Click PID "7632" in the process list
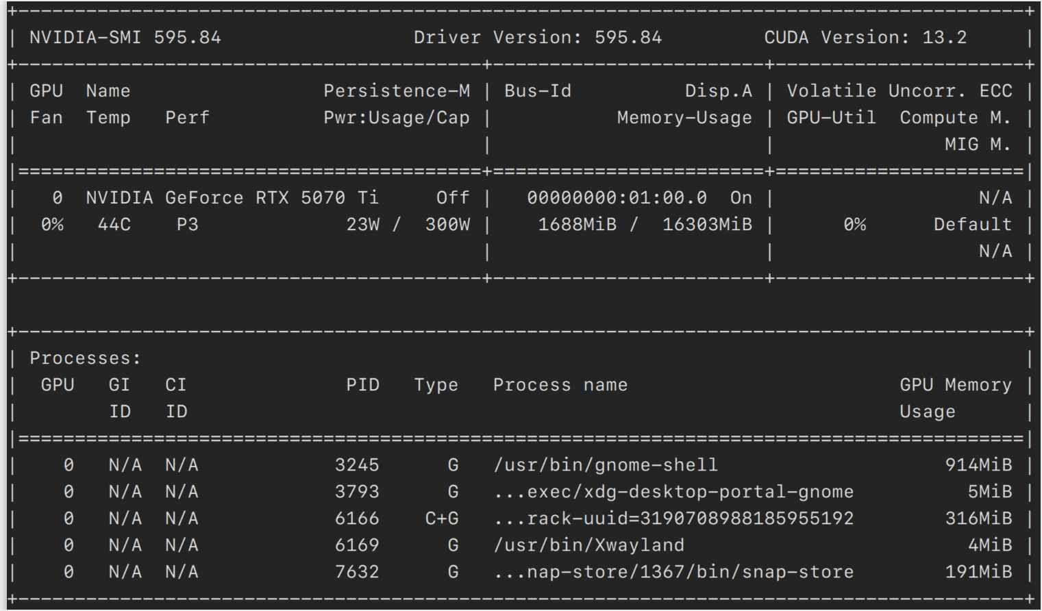This screenshot has width=1042, height=611. (x=357, y=572)
